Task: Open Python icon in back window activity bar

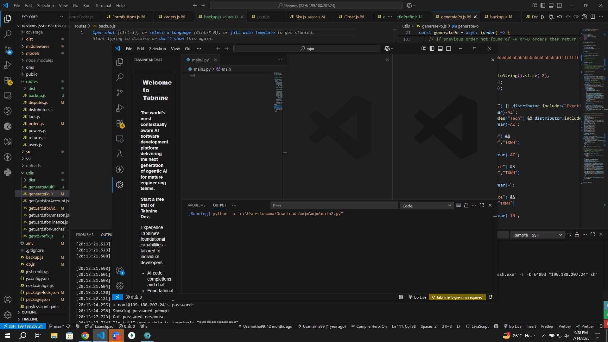Action: 8,173
